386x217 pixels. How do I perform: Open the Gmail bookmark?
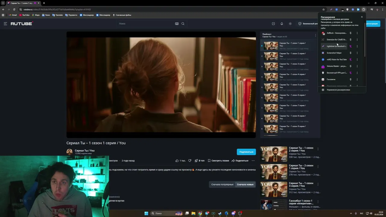pyautogui.click(x=13, y=15)
